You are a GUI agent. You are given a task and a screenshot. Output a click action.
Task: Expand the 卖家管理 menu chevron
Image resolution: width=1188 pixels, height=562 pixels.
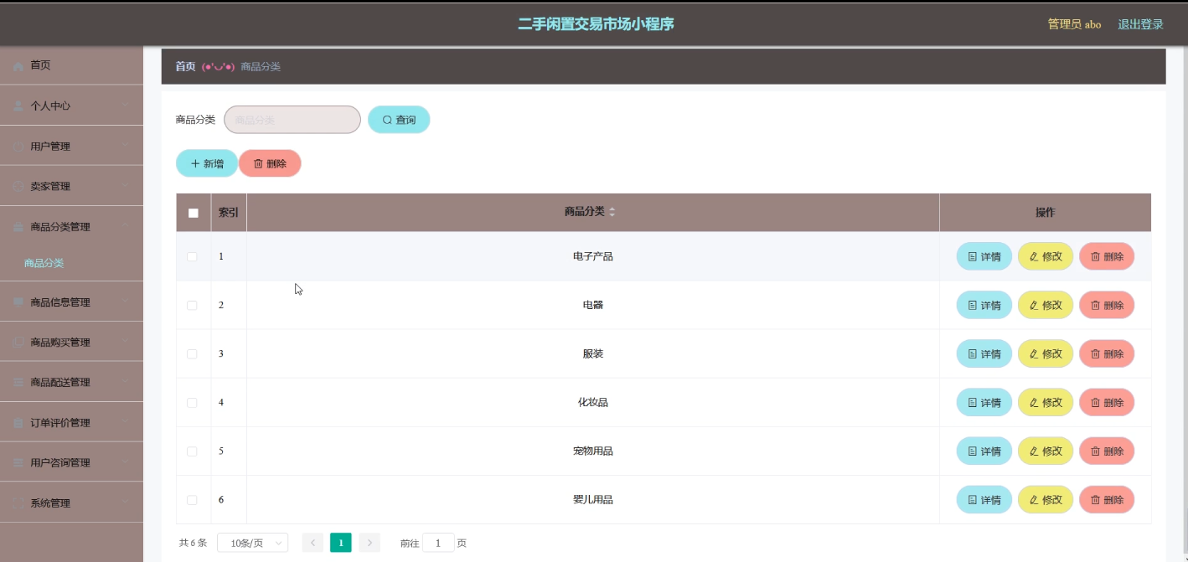click(126, 186)
